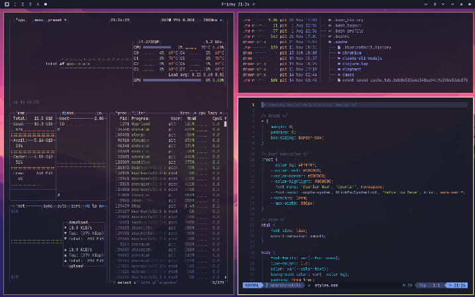Click the NORMAL mode indicator in editor
The height and width of the screenshot is (297, 475).
pyautogui.click(x=252, y=286)
